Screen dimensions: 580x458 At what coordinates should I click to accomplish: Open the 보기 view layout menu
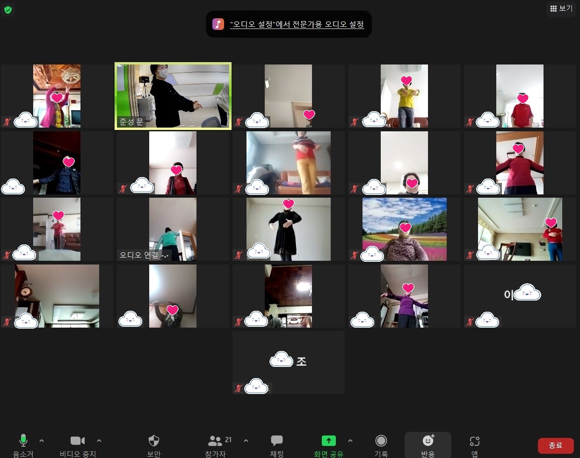(x=561, y=8)
